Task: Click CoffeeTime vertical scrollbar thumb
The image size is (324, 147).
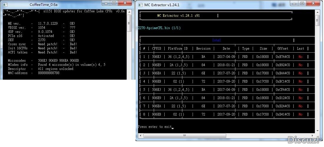Action: [129, 23]
